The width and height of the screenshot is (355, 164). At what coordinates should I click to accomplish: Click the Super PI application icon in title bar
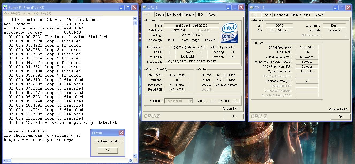[5, 8]
